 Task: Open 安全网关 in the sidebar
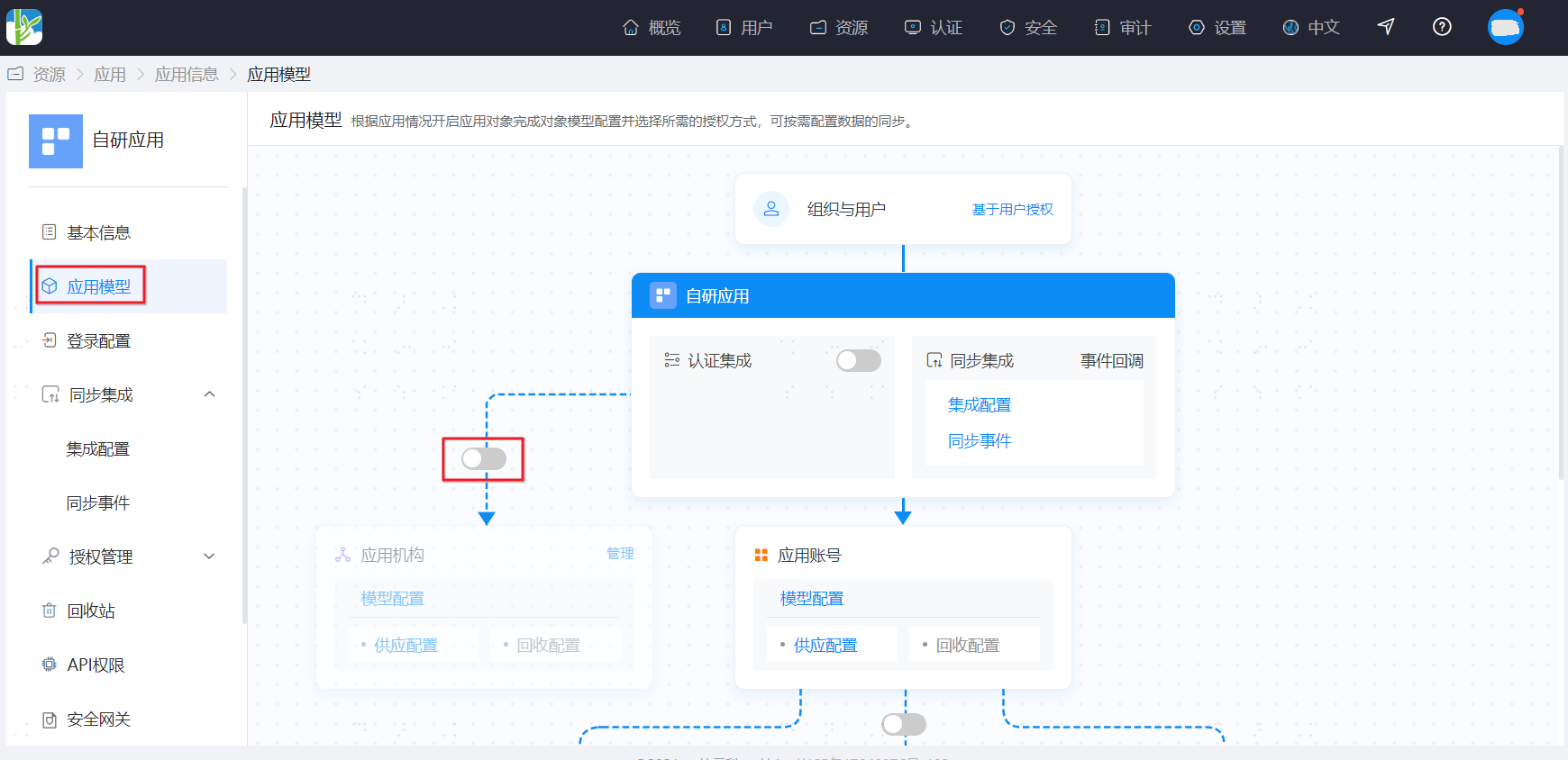[x=98, y=719]
